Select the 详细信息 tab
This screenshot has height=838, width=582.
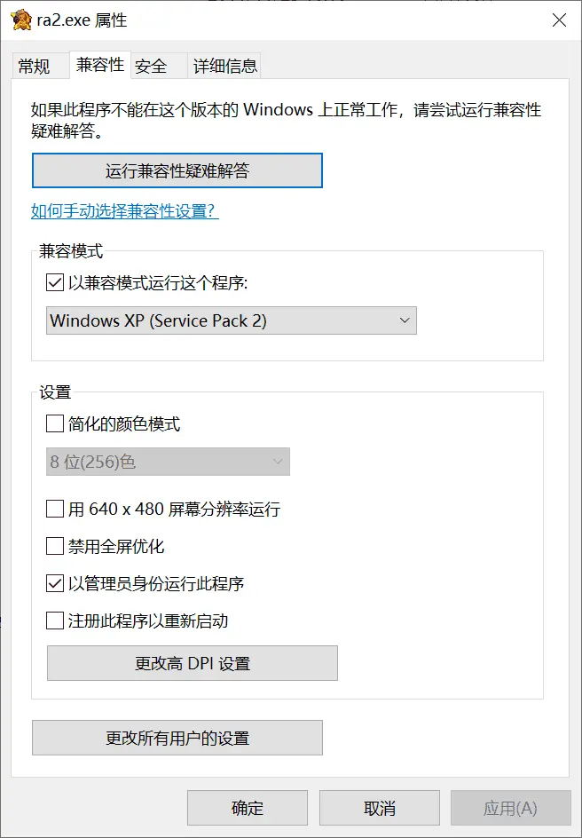click(223, 65)
